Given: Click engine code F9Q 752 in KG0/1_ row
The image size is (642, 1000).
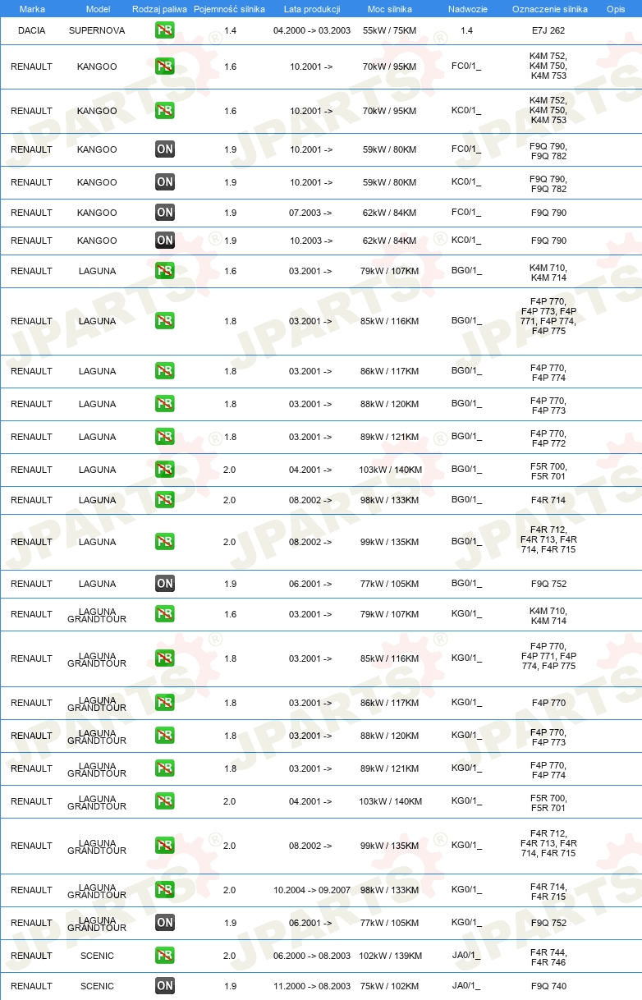Looking at the screenshot, I should click(x=548, y=923).
